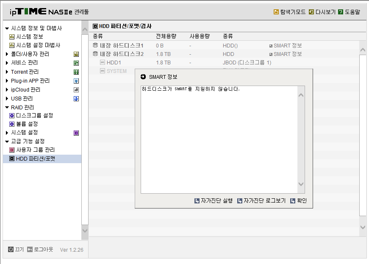369x264 pixels.
Task: Click the disk icon for 내장 하드디스크1
Action: (95, 45)
